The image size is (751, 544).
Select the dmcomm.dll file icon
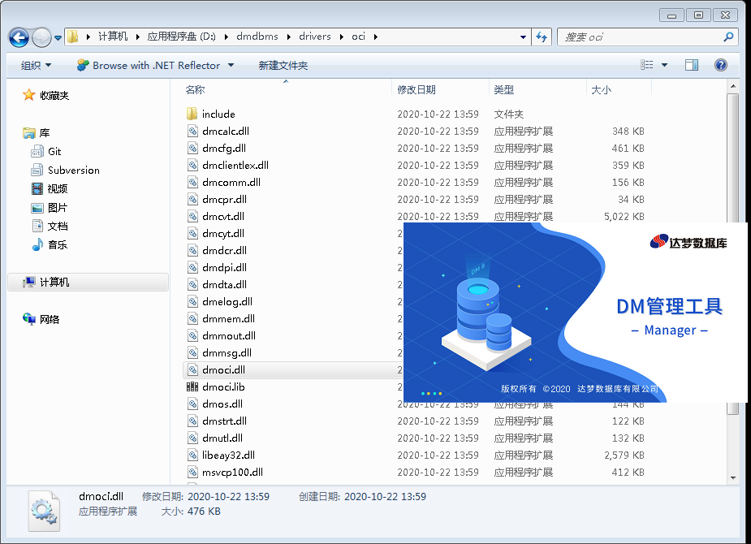(x=192, y=183)
